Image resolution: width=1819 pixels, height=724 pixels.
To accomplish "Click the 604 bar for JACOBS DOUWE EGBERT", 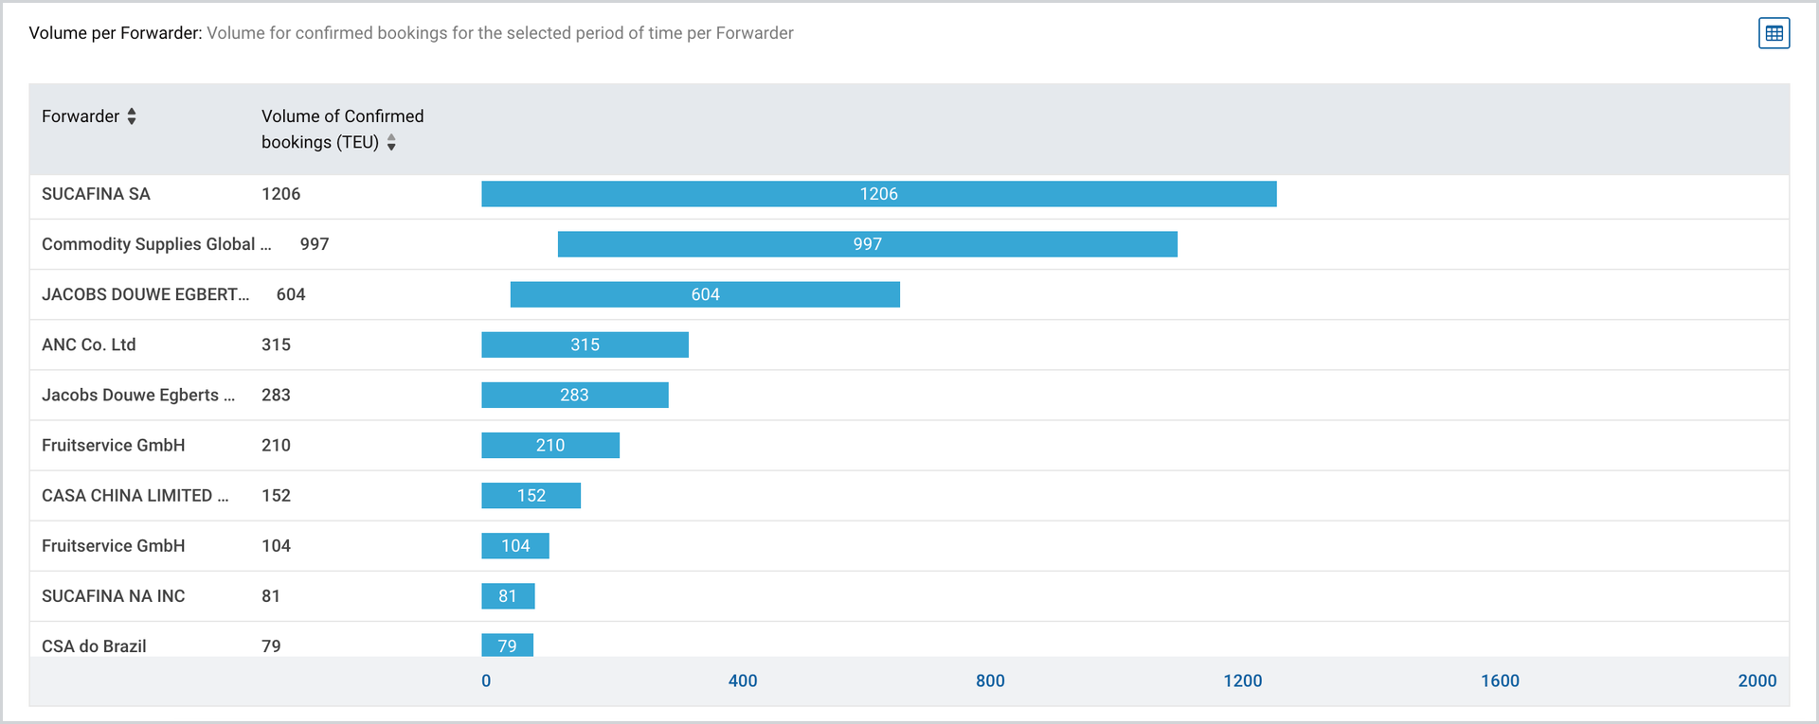I will pos(705,294).
